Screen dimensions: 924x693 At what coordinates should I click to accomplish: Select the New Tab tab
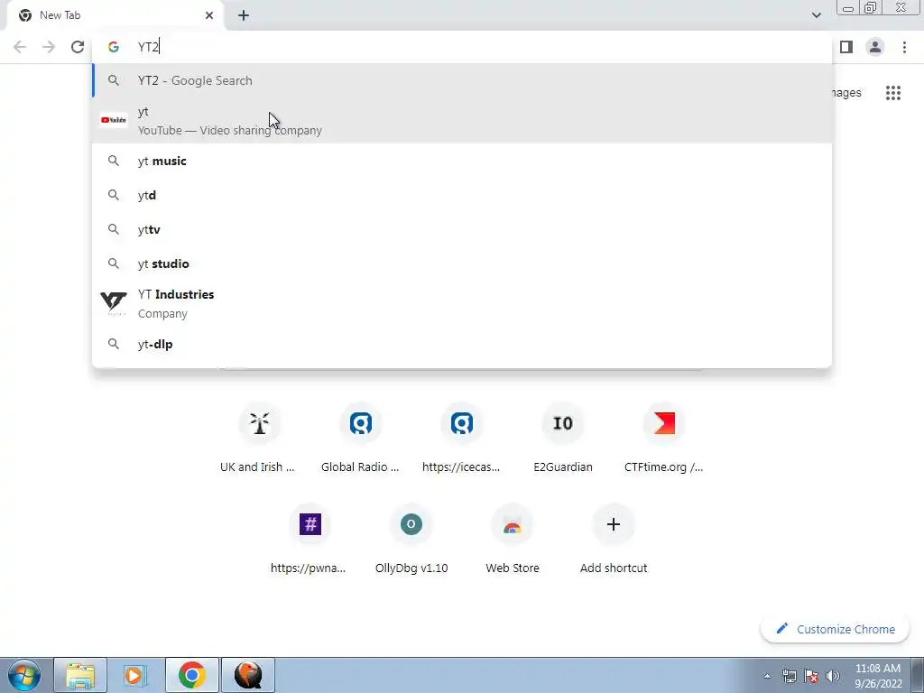click(x=115, y=16)
